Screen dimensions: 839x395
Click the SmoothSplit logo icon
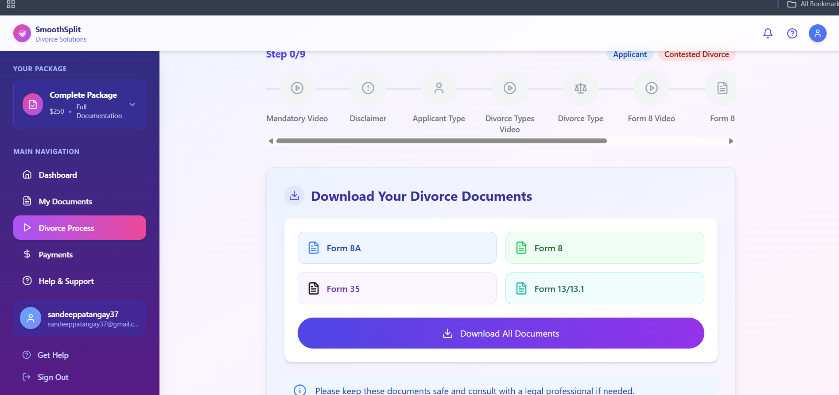click(x=22, y=33)
